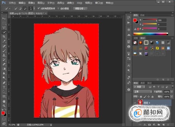175x127 pixels.
Task: Select the Rectangular Marquee tool
Action: point(4,23)
